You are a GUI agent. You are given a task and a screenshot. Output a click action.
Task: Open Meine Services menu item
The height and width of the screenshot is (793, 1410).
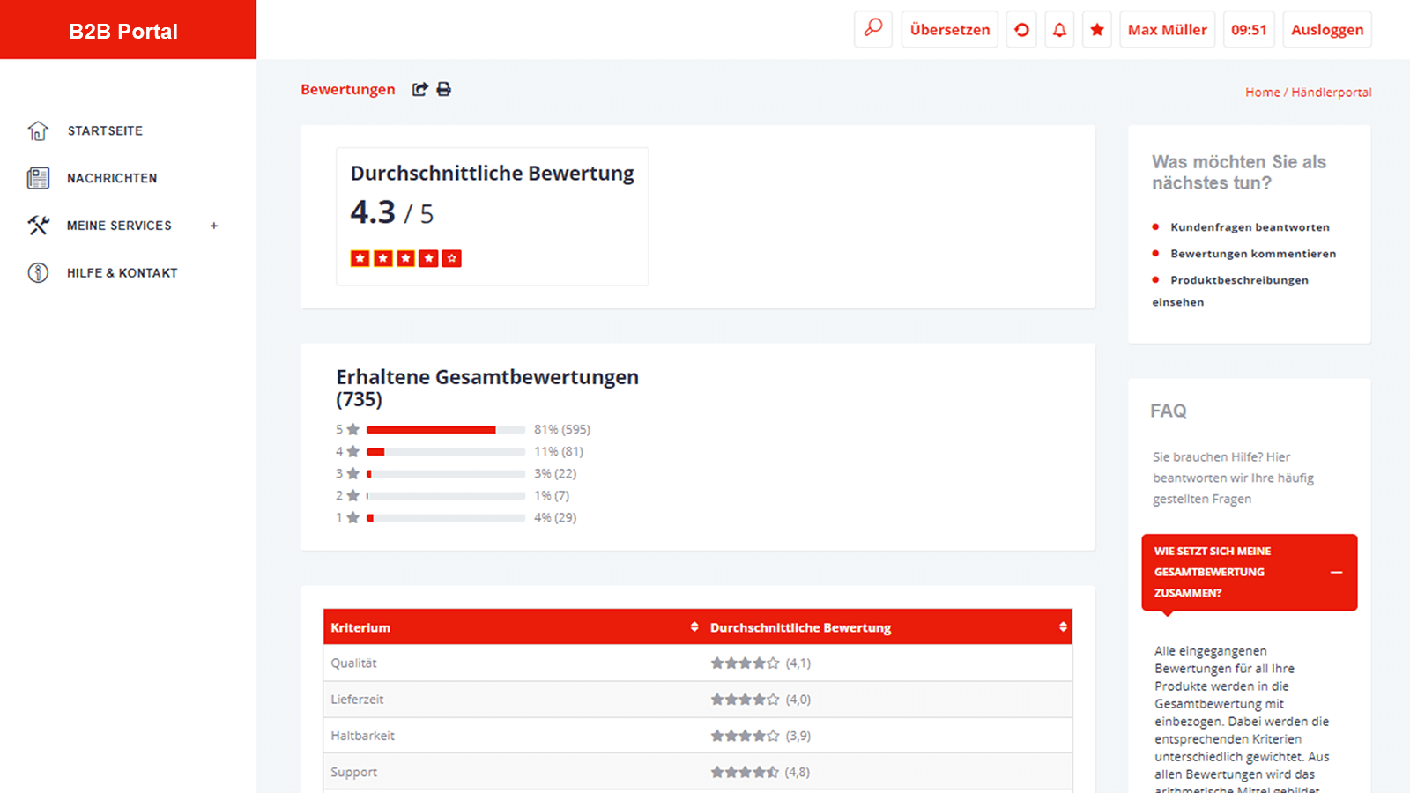tap(119, 226)
